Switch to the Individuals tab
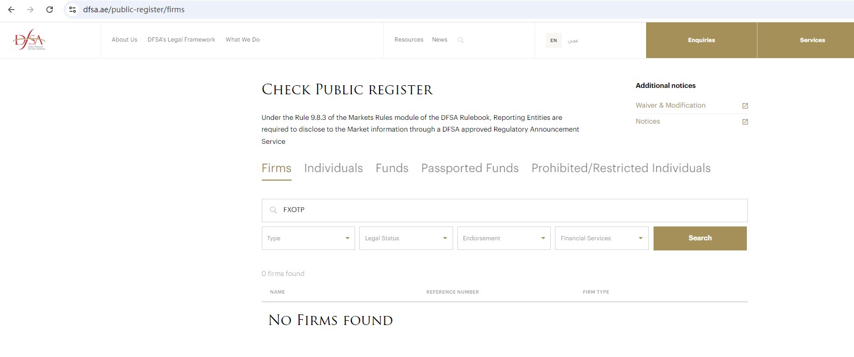The width and height of the screenshot is (854, 357). coord(333,168)
